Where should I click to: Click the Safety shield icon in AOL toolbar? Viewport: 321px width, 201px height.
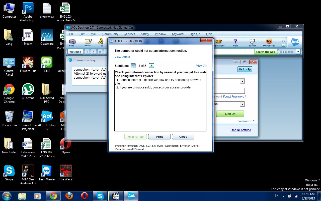point(252,42)
